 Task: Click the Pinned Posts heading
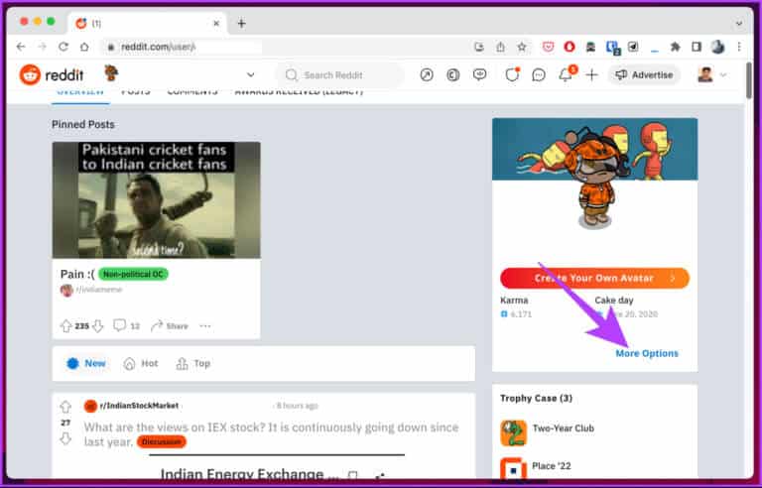point(83,124)
